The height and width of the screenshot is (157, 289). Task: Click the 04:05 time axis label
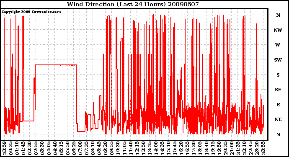(49, 148)
